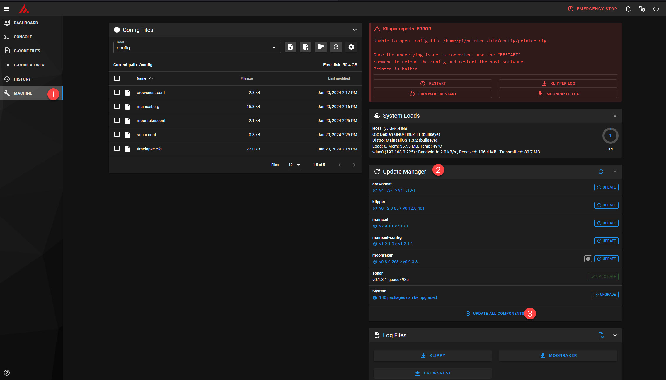Image resolution: width=666 pixels, height=380 pixels.
Task: Check the sonar.conf checkbox
Action: click(117, 134)
